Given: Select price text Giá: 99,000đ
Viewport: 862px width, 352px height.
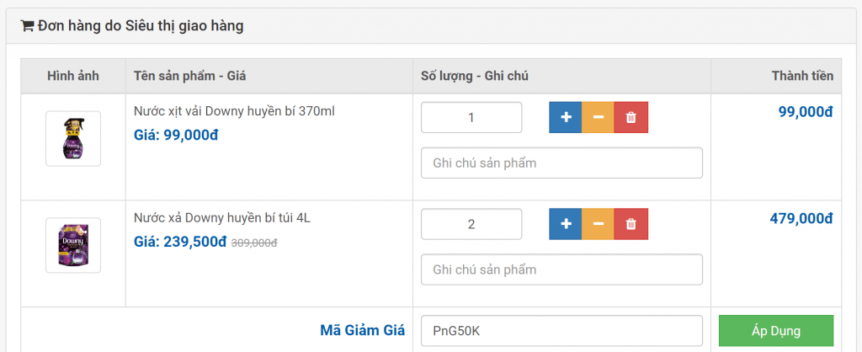Looking at the screenshot, I should (176, 135).
